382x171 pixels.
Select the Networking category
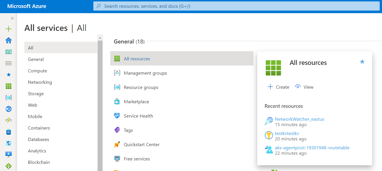point(40,82)
